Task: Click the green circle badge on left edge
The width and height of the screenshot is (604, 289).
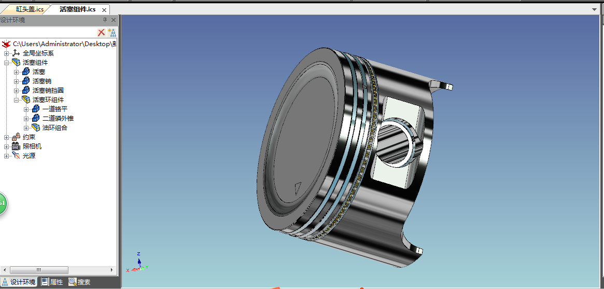Action: click(3, 203)
